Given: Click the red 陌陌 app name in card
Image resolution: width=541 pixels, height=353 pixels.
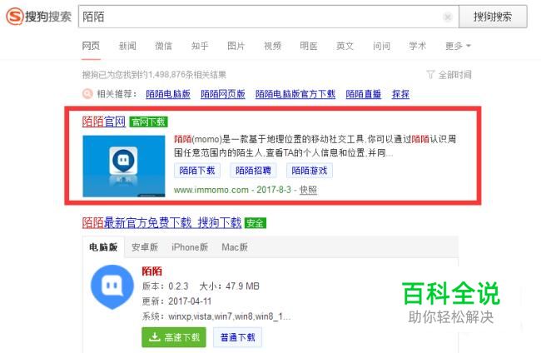Looking at the screenshot, I should click(x=151, y=271).
